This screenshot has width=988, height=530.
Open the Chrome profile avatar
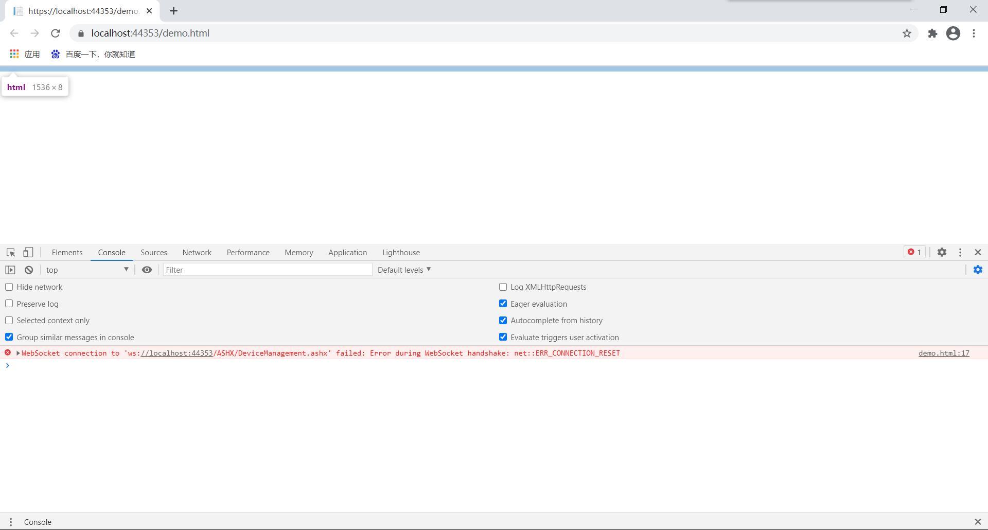coord(953,33)
